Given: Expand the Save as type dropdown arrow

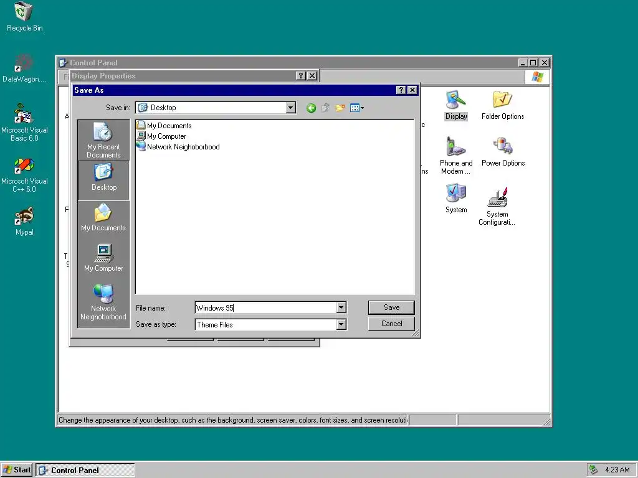Looking at the screenshot, I should (x=341, y=324).
